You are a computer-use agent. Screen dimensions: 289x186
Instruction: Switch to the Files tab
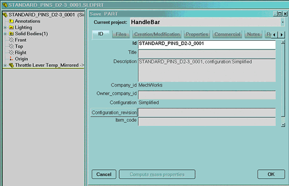pos(121,35)
